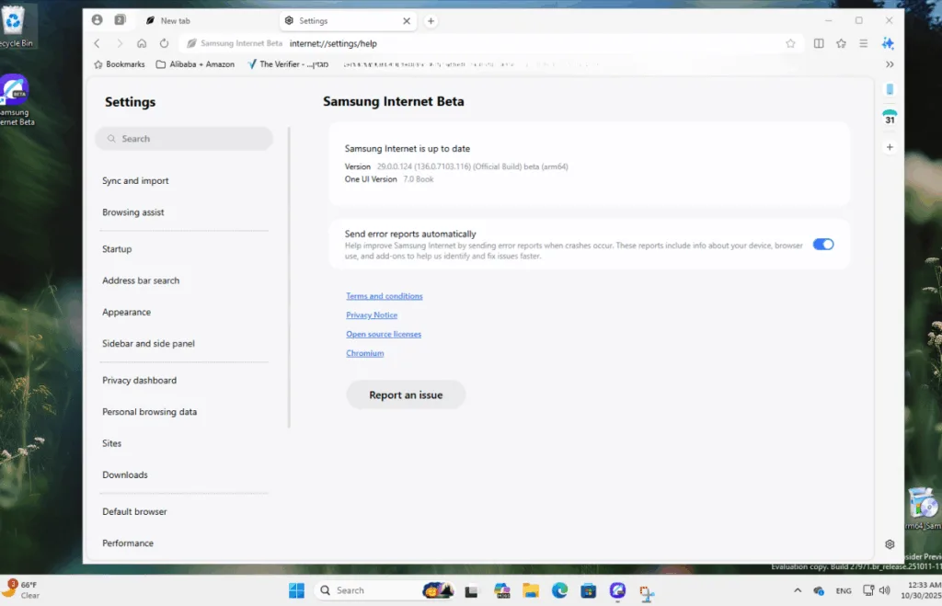View Open source licenses link
The image size is (942, 606).
point(384,334)
